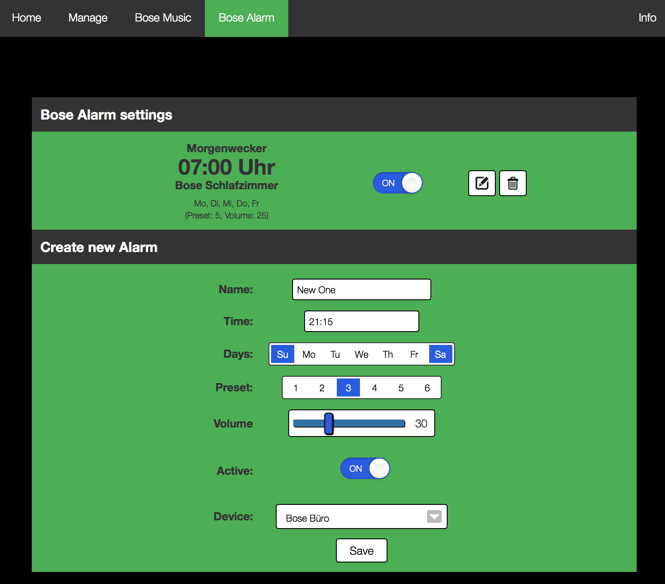Choose preset 4
Image resolution: width=665 pixels, height=584 pixels.
tap(375, 387)
